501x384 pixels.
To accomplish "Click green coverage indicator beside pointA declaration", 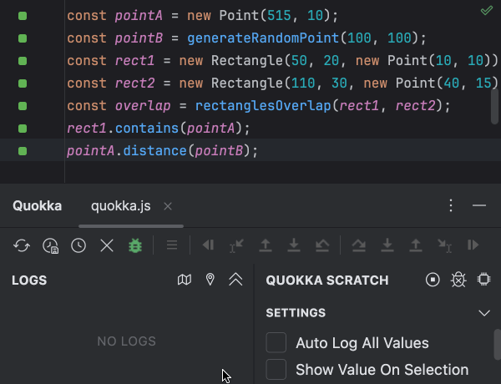I will click(x=23, y=16).
